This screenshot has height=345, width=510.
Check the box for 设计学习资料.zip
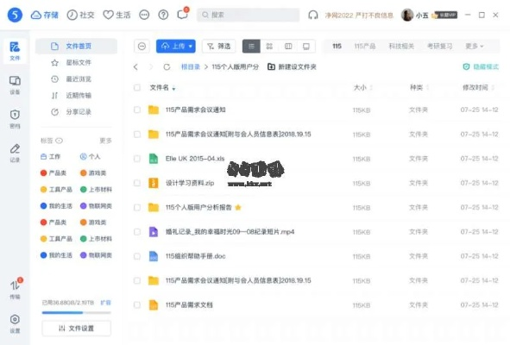(137, 183)
